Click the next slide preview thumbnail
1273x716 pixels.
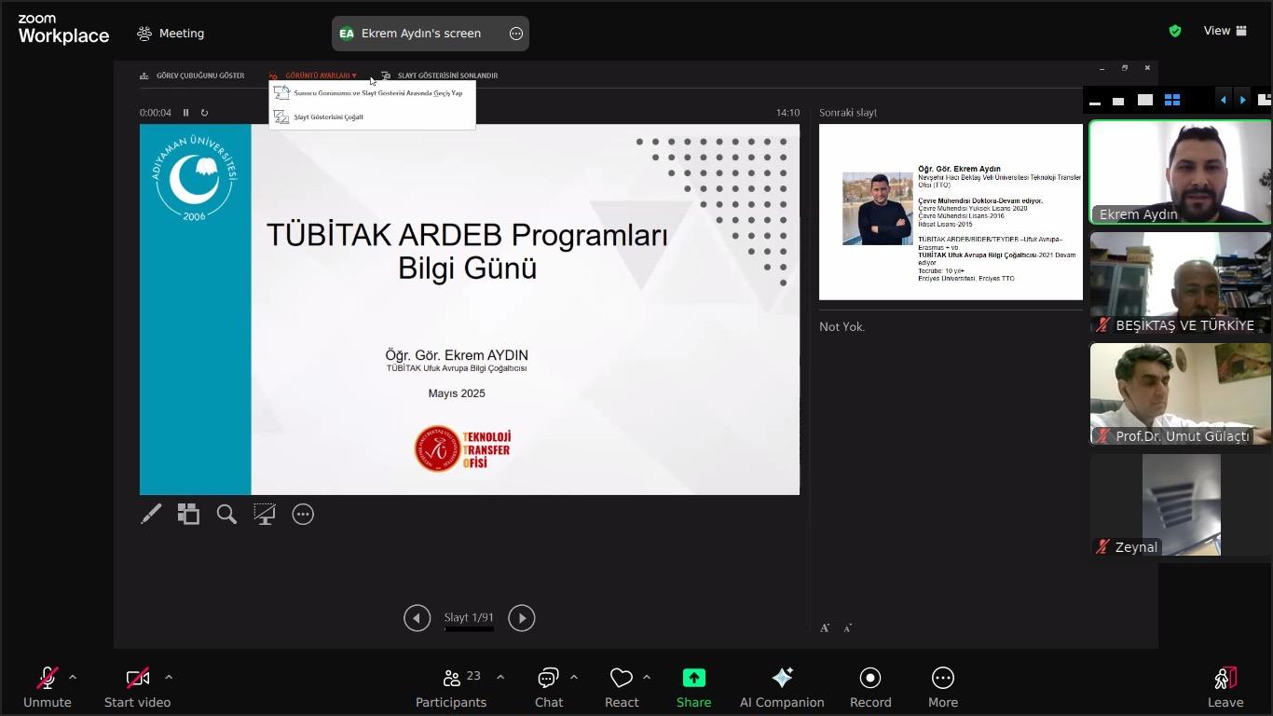coord(951,213)
